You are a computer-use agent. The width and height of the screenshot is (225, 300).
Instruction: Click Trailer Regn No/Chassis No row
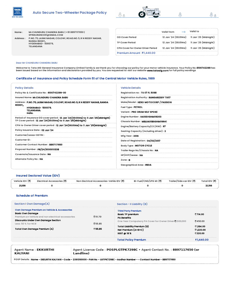click(x=139, y=150)
